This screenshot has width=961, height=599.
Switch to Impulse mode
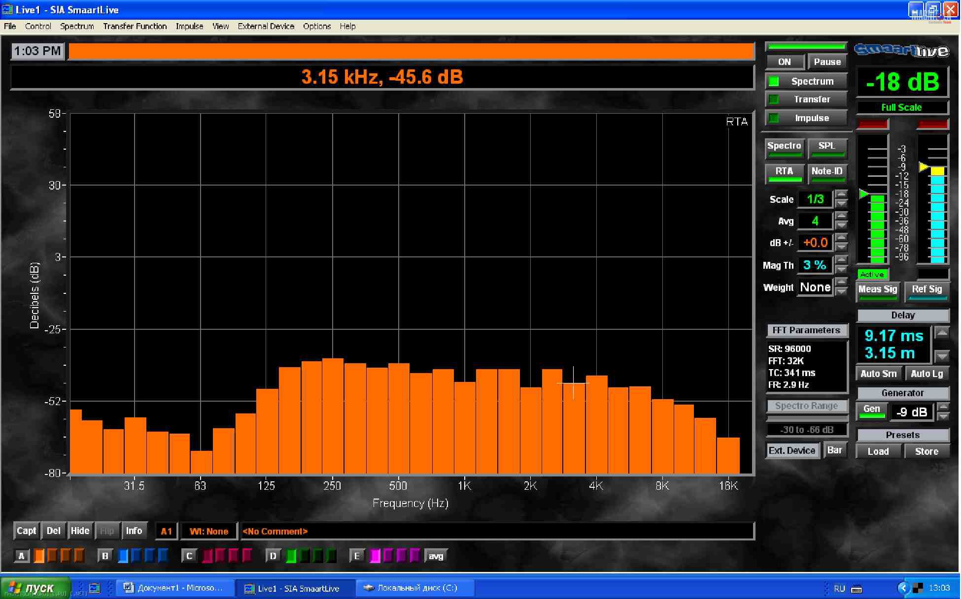pos(806,118)
